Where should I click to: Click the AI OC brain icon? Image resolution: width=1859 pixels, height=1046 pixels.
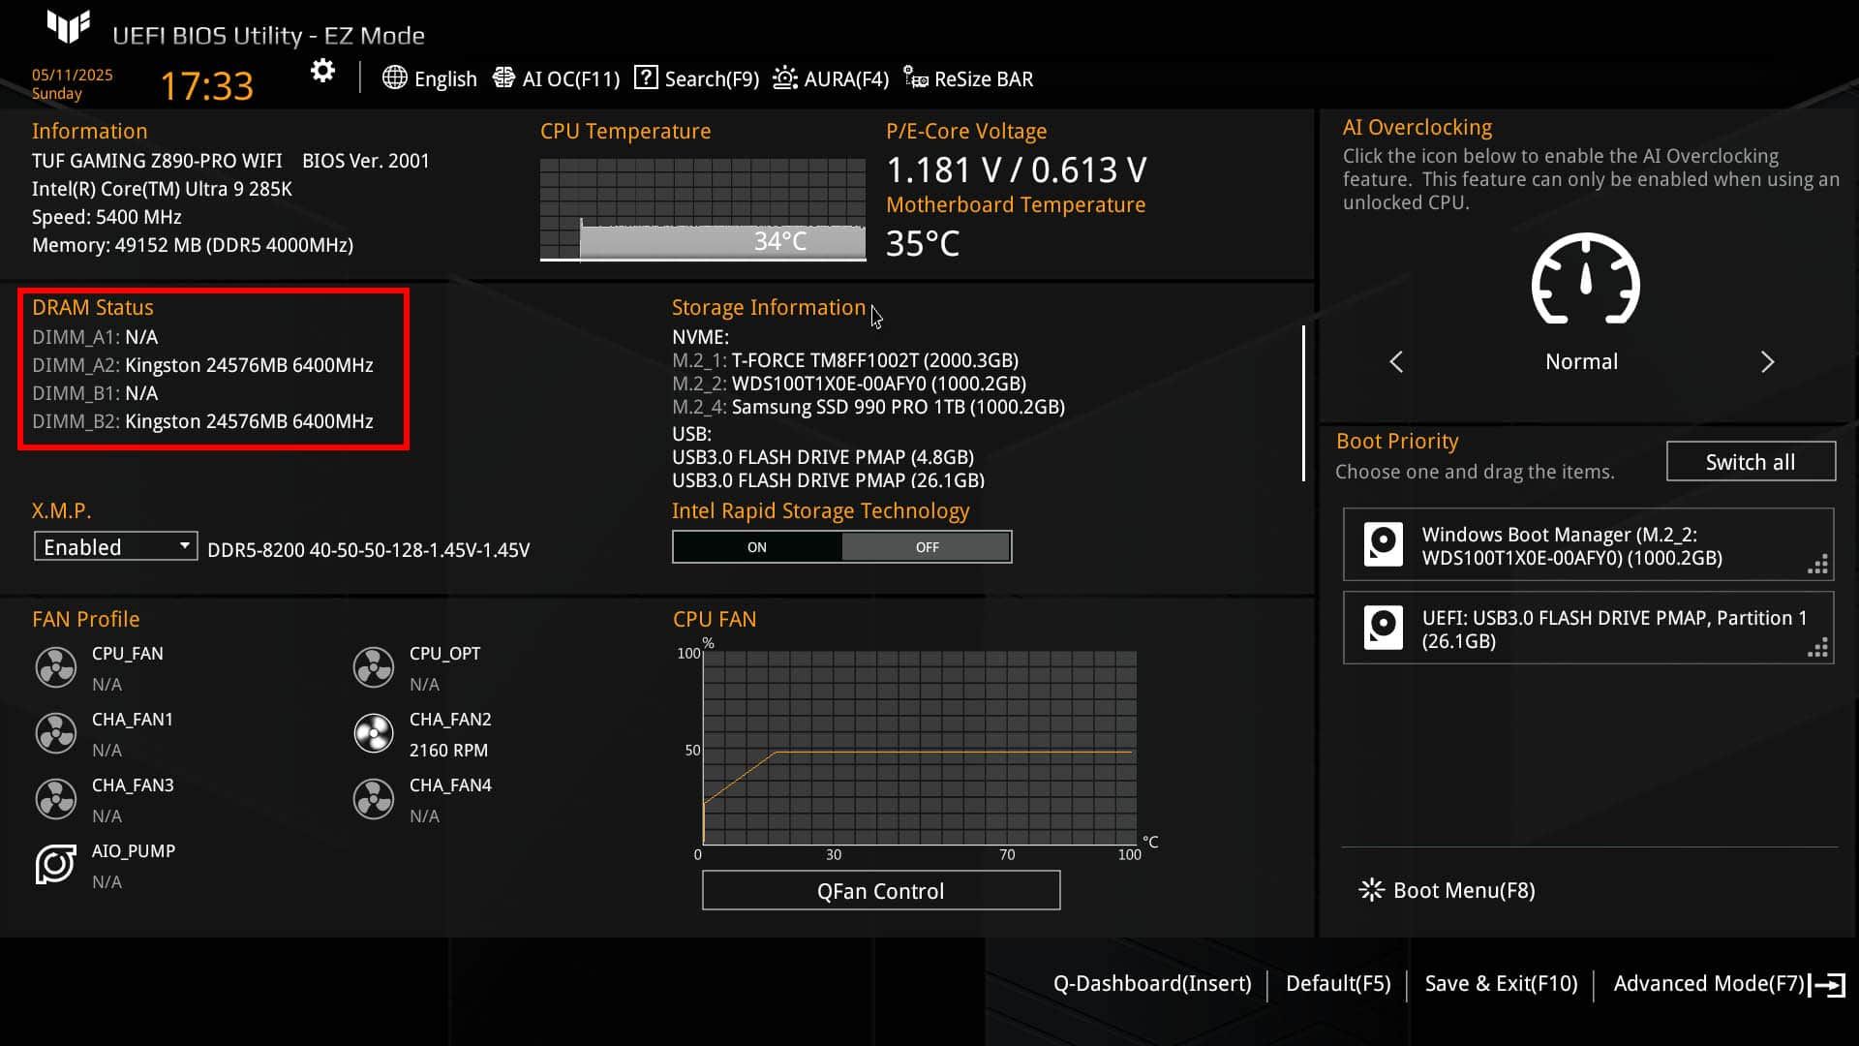click(x=503, y=77)
